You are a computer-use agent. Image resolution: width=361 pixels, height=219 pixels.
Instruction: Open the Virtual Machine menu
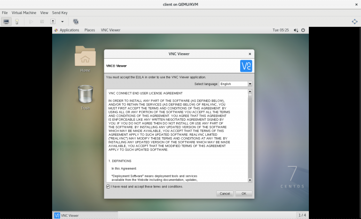coord(24,13)
